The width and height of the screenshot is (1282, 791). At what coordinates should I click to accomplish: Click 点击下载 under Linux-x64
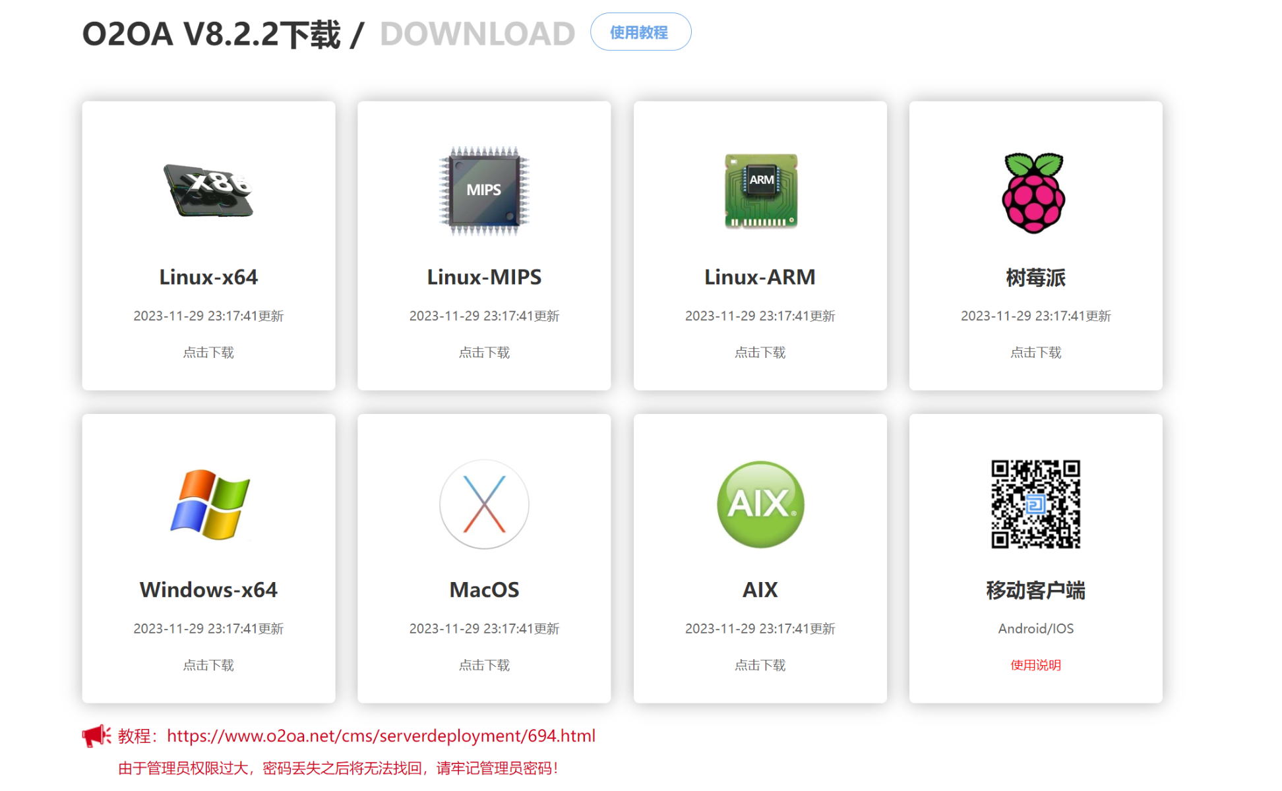[x=208, y=353]
